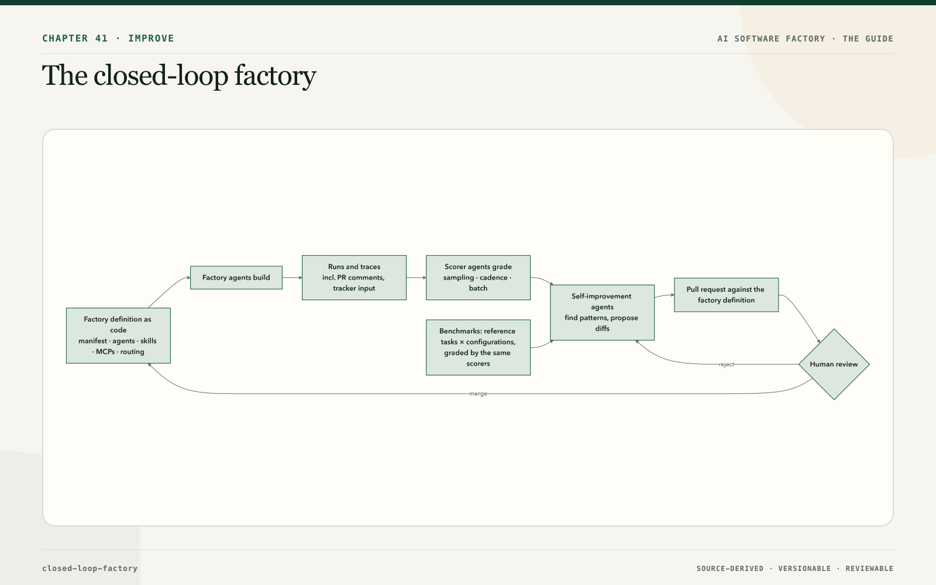Click the 'closed-loop-factory' footer text
936x585 pixels.
(x=90, y=568)
